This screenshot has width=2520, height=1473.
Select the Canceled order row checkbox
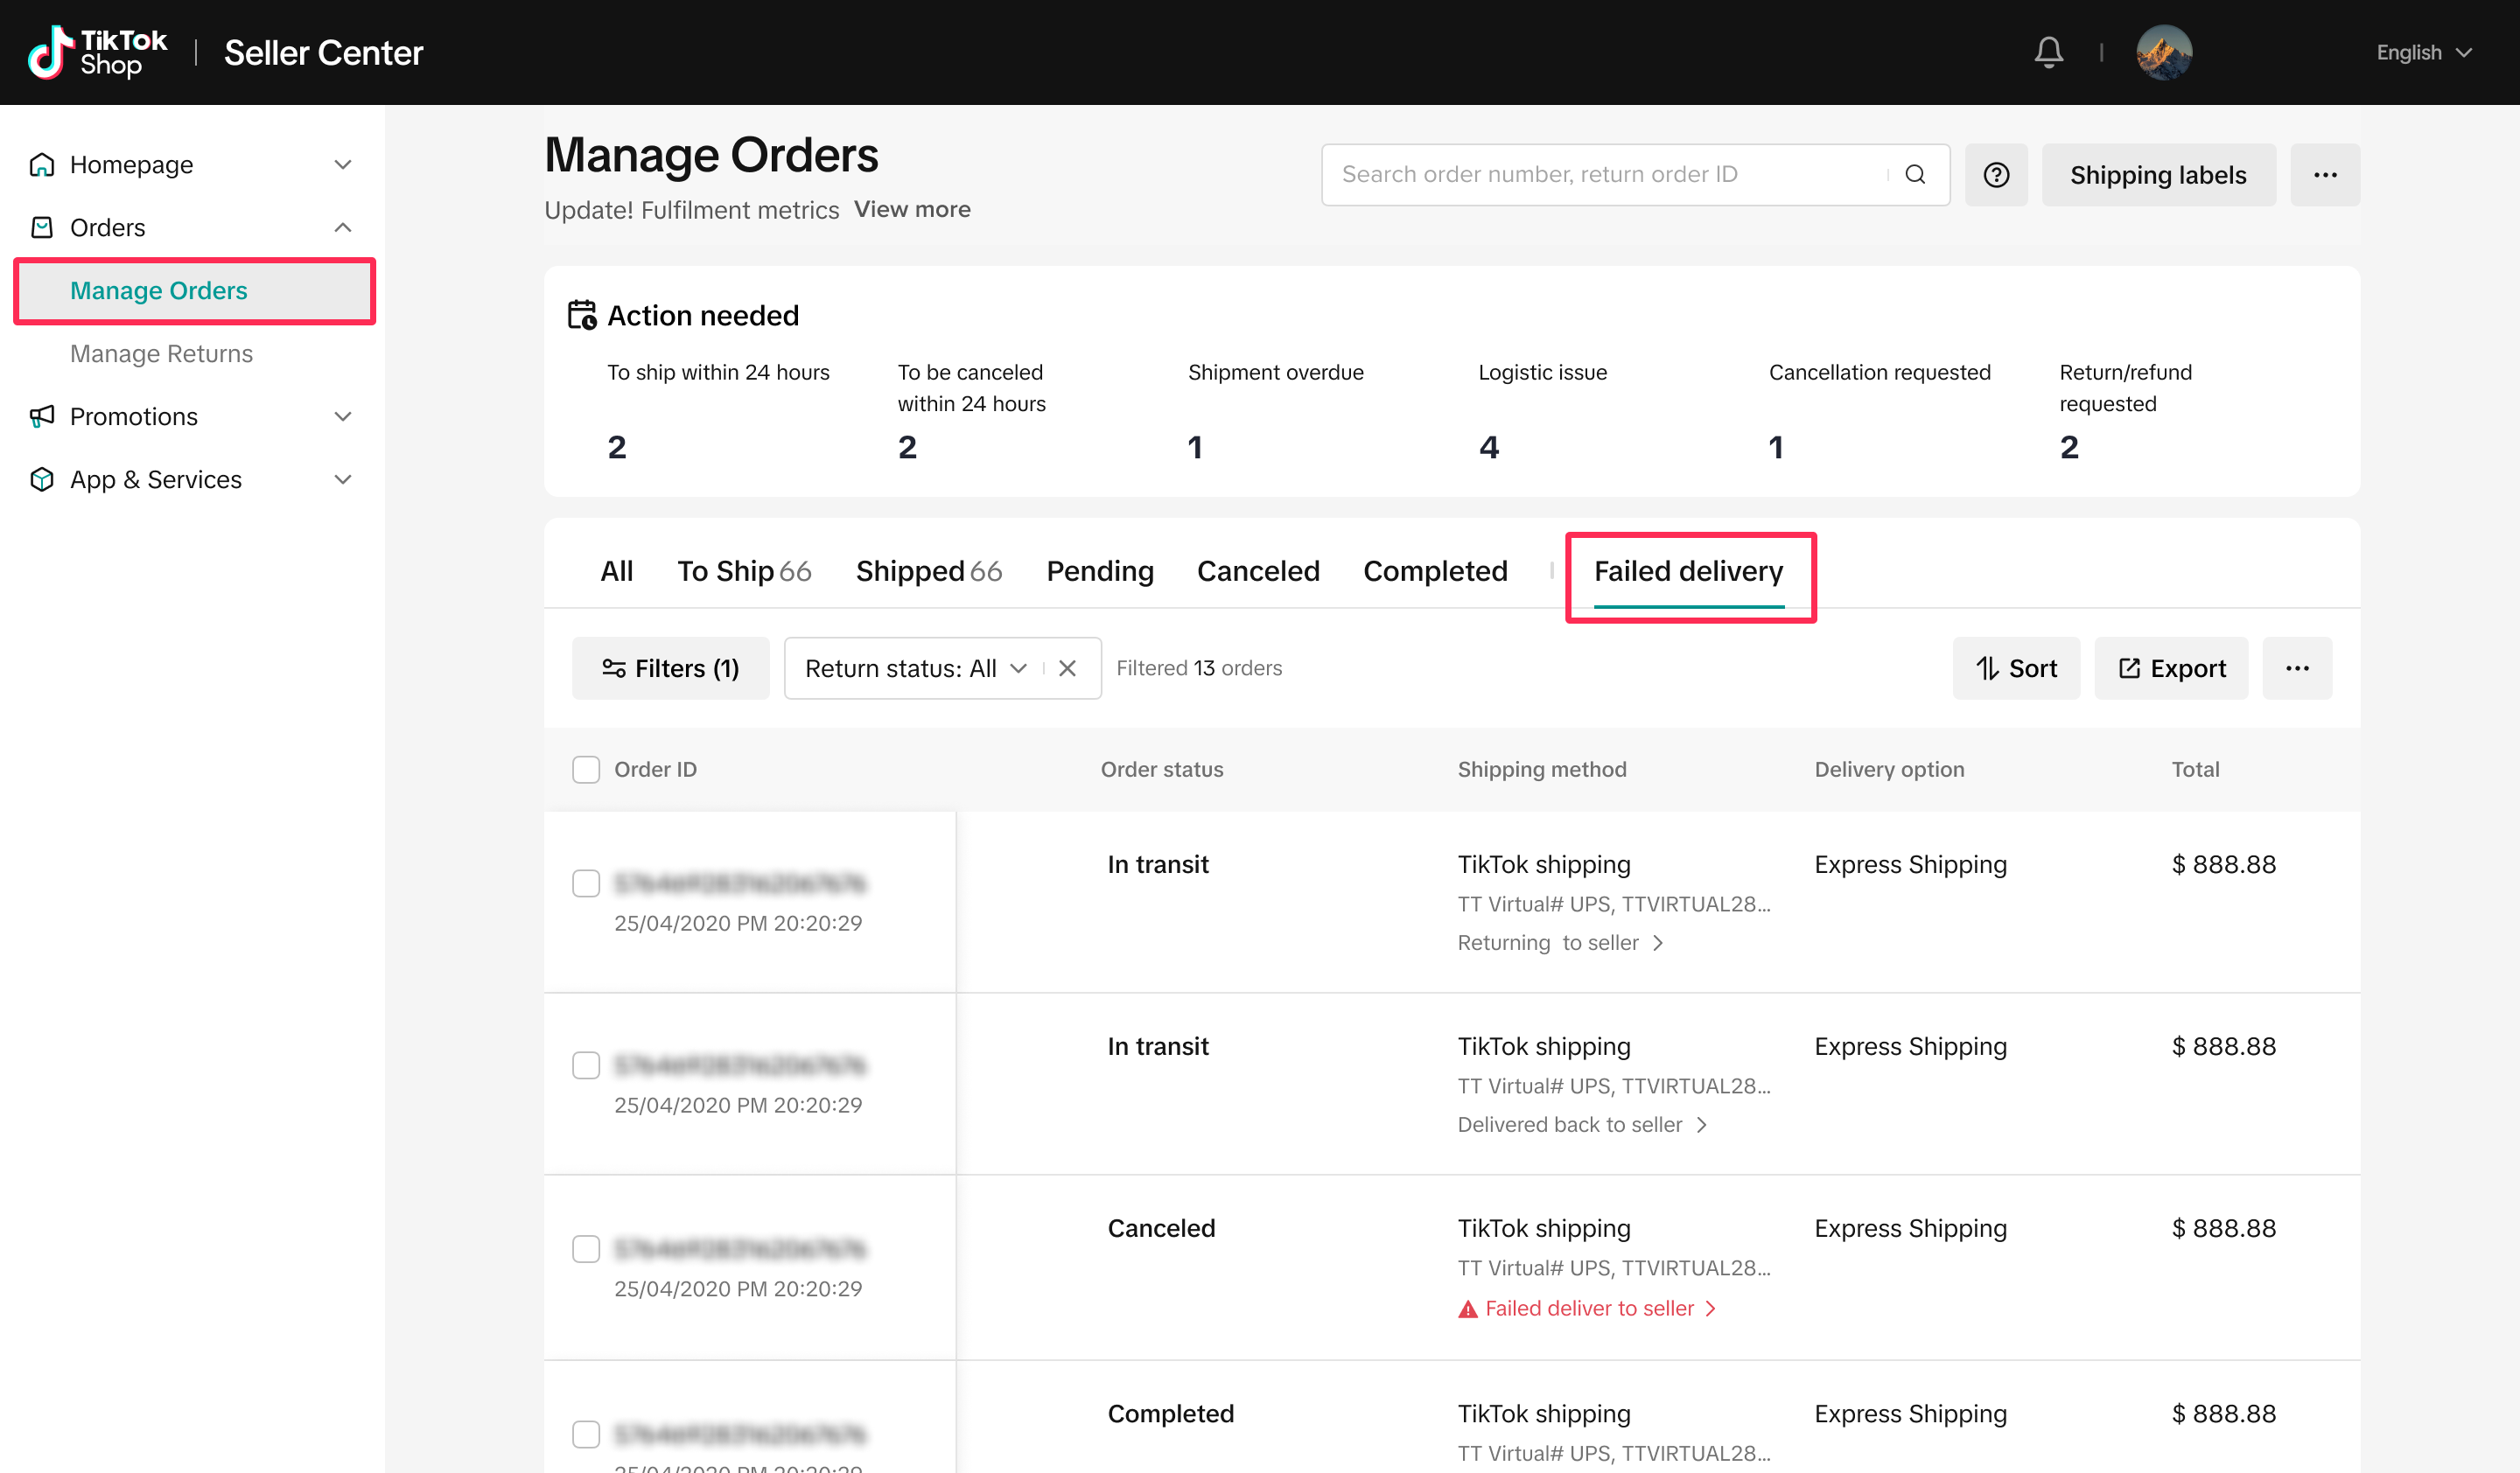[586, 1249]
